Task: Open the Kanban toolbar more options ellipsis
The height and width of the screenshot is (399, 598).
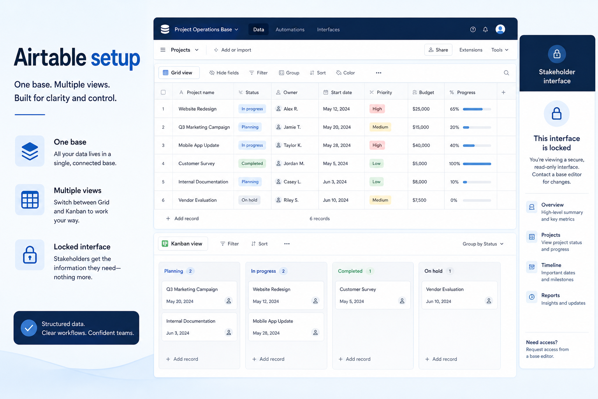Action: tap(287, 244)
